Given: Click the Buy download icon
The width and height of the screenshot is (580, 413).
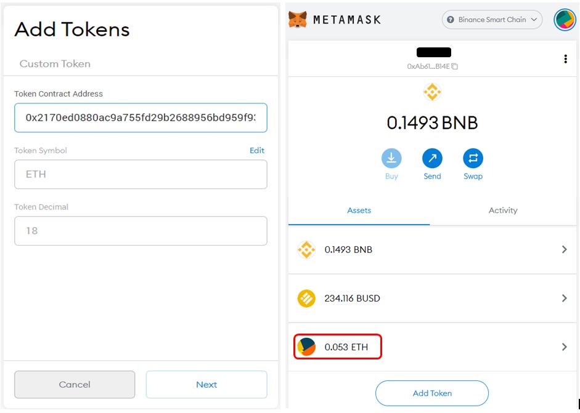Looking at the screenshot, I should pyautogui.click(x=391, y=158).
